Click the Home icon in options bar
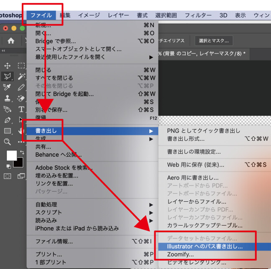Screen dimensions: 271x269 (11, 41)
